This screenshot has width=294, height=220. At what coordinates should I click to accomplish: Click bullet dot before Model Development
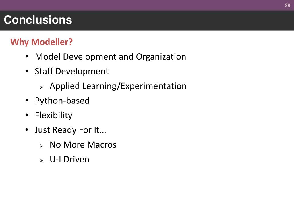(x=27, y=56)
